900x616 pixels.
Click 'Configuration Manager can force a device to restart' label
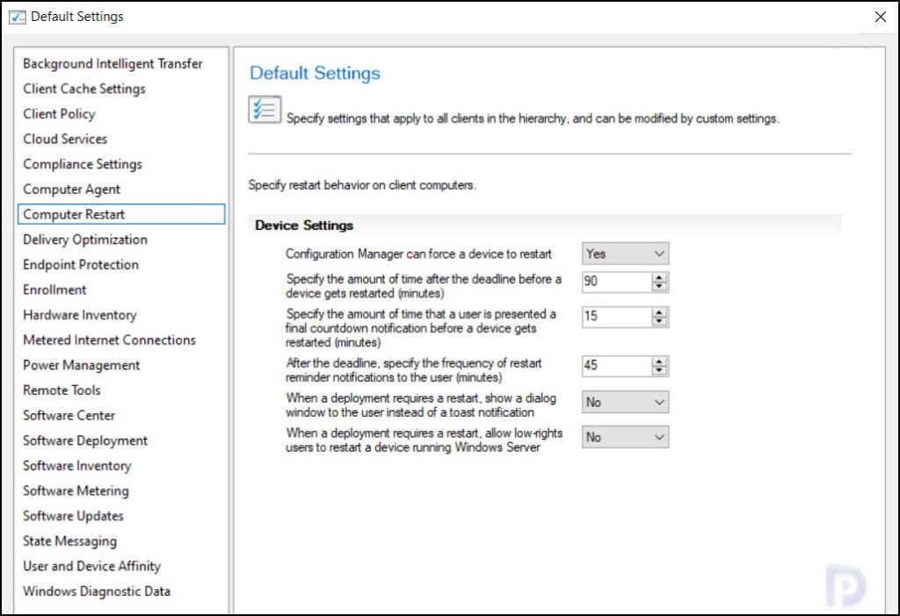[418, 254]
